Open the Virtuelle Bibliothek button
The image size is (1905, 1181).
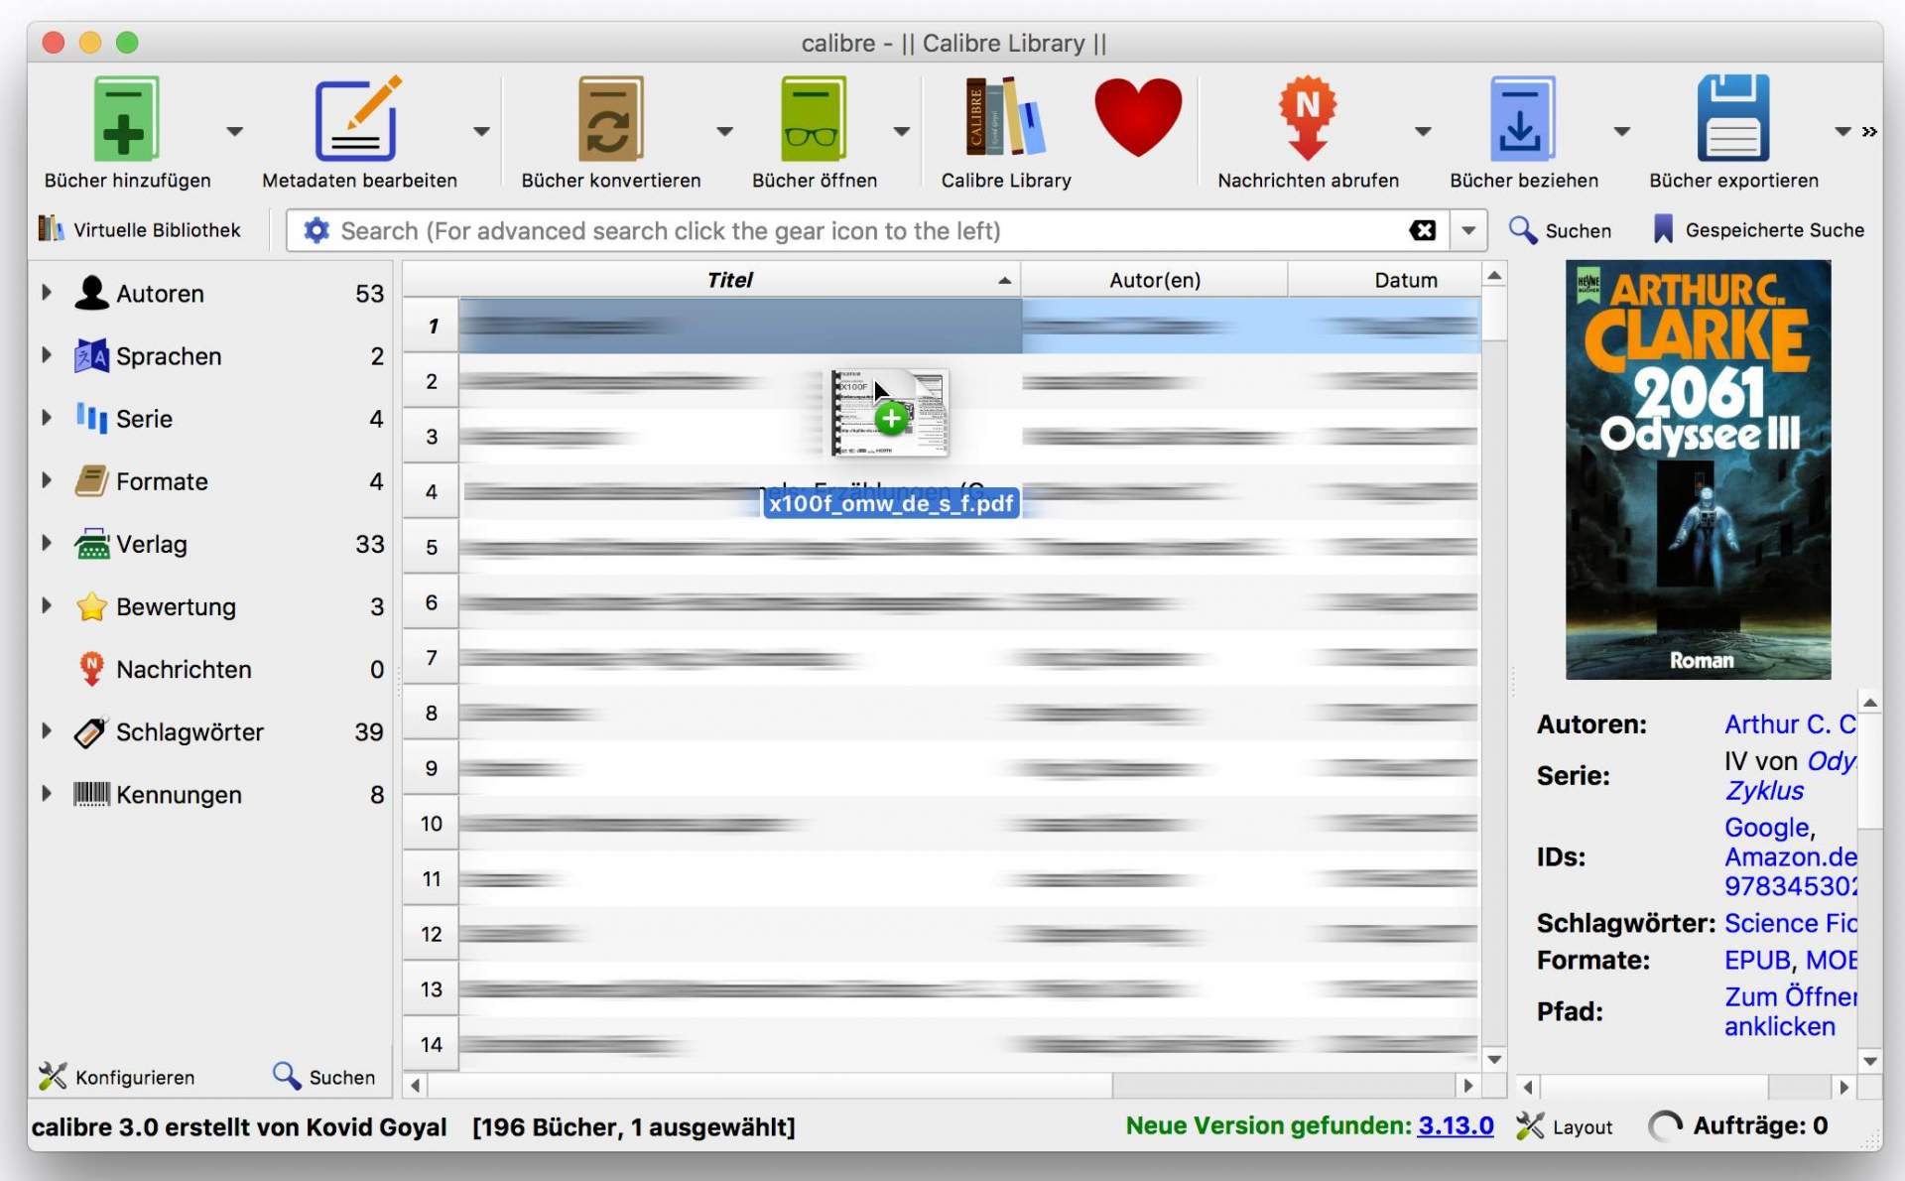[140, 230]
